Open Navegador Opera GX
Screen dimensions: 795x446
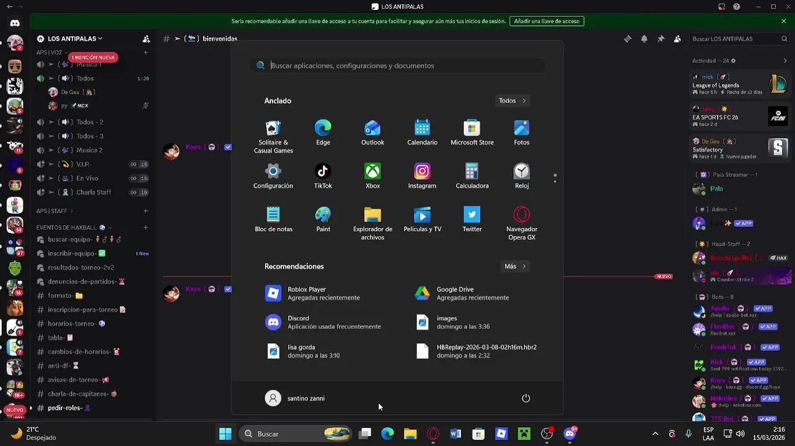pyautogui.click(x=522, y=224)
